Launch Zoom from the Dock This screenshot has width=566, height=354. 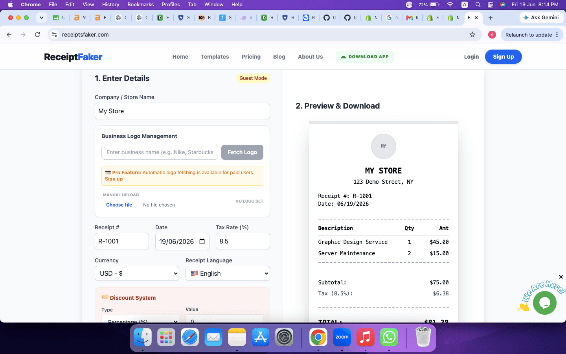click(x=342, y=337)
